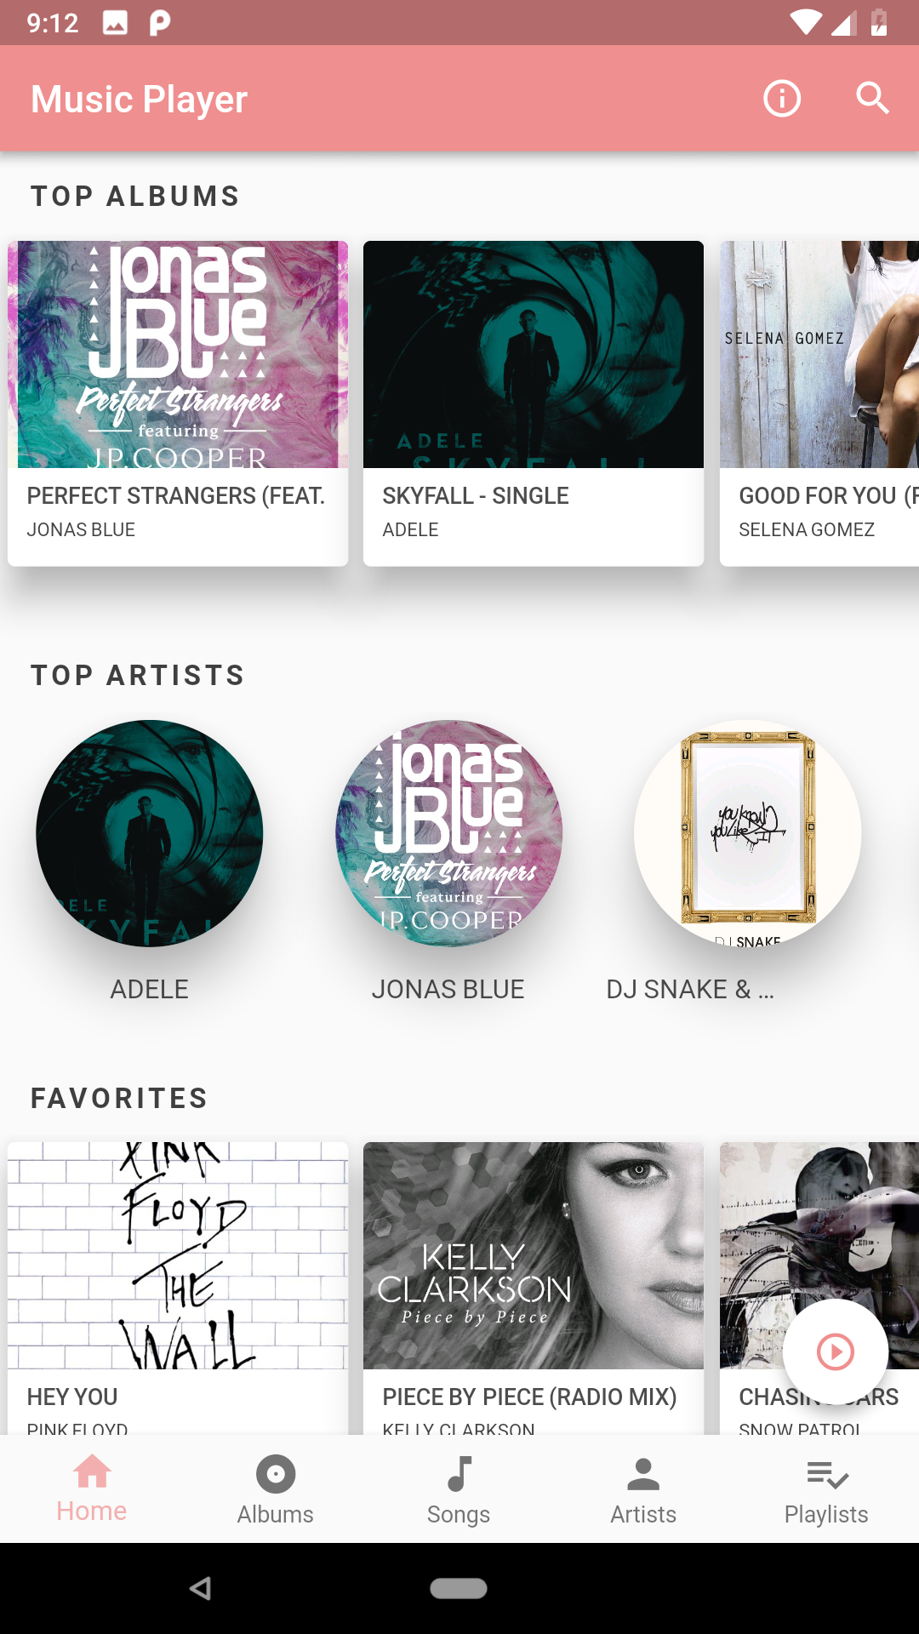The height and width of the screenshot is (1634, 919).
Task: Tap the floating play button
Action: 836,1351
